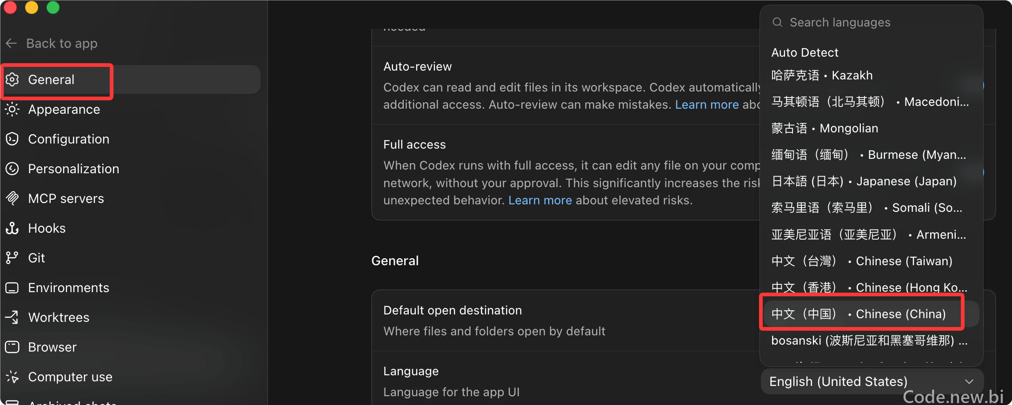The width and height of the screenshot is (1012, 405).
Task: Open the Configuration settings section
Action: click(x=131, y=139)
